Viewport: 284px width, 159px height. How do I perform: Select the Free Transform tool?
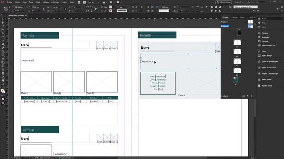(x=3, y=62)
